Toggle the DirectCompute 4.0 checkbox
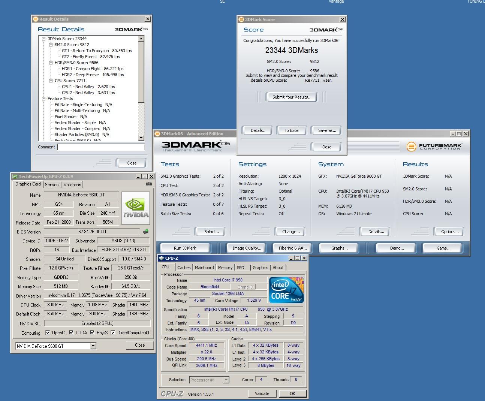This screenshot has height=401, width=485. pos(113,332)
